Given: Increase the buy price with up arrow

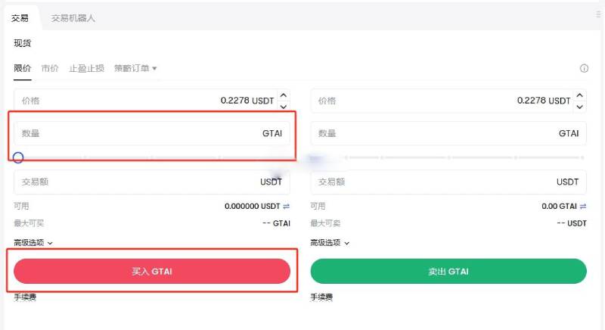Looking at the screenshot, I should click(x=284, y=96).
